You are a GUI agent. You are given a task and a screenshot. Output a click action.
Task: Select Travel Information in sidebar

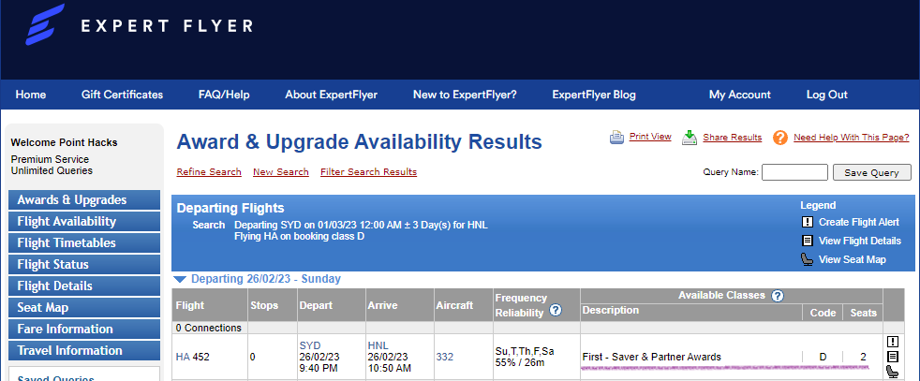point(84,350)
